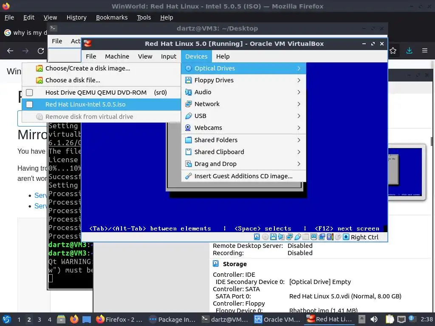The height and width of the screenshot is (326, 435).
Task: Click the taskbar show desktop icon
Action: 87,320
